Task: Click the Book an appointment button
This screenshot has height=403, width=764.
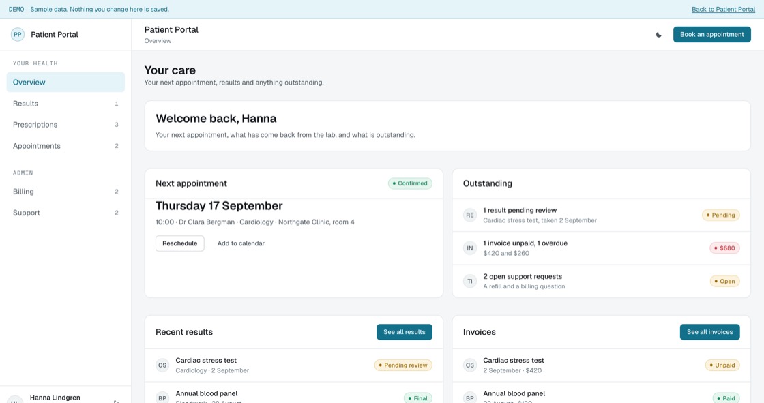Action: [712, 35]
